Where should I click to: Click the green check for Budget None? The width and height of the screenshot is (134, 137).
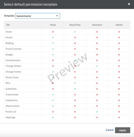(x=53, y=54)
